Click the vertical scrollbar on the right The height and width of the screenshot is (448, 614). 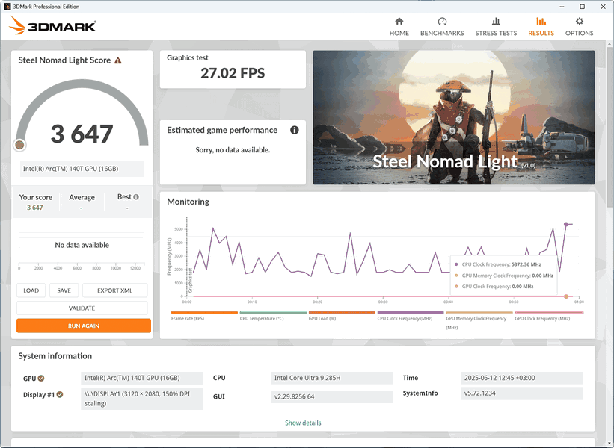610,125
